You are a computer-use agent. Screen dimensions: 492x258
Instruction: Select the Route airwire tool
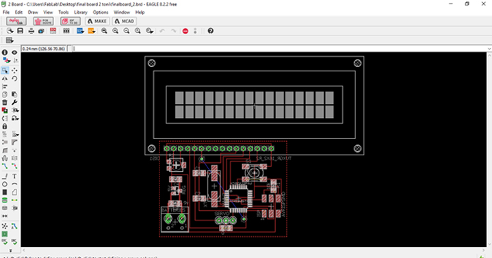click(5, 166)
